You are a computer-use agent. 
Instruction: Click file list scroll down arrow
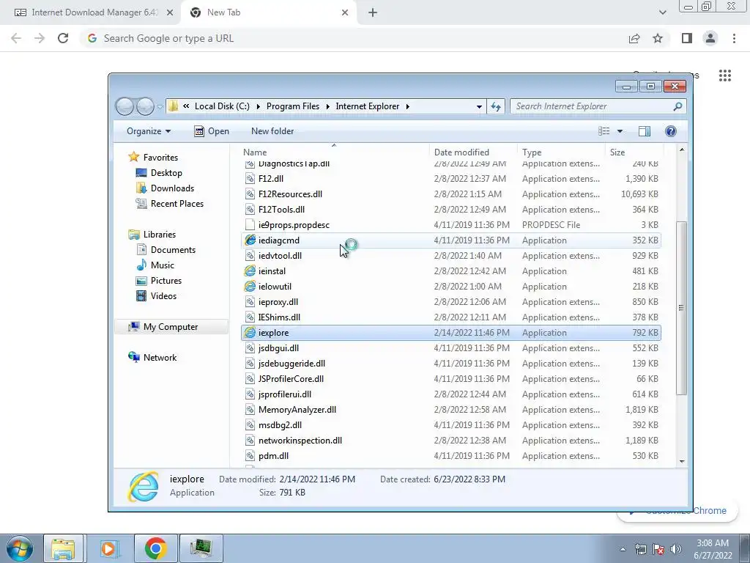tap(682, 462)
